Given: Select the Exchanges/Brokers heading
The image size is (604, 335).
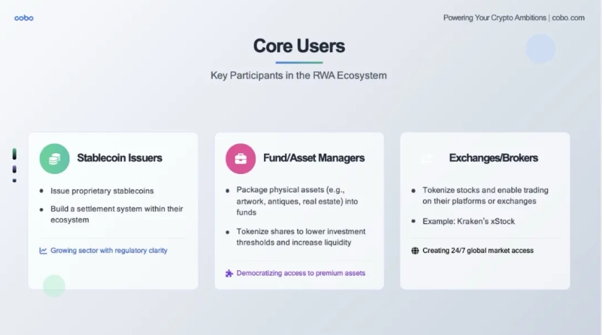Looking at the screenshot, I should (493, 158).
